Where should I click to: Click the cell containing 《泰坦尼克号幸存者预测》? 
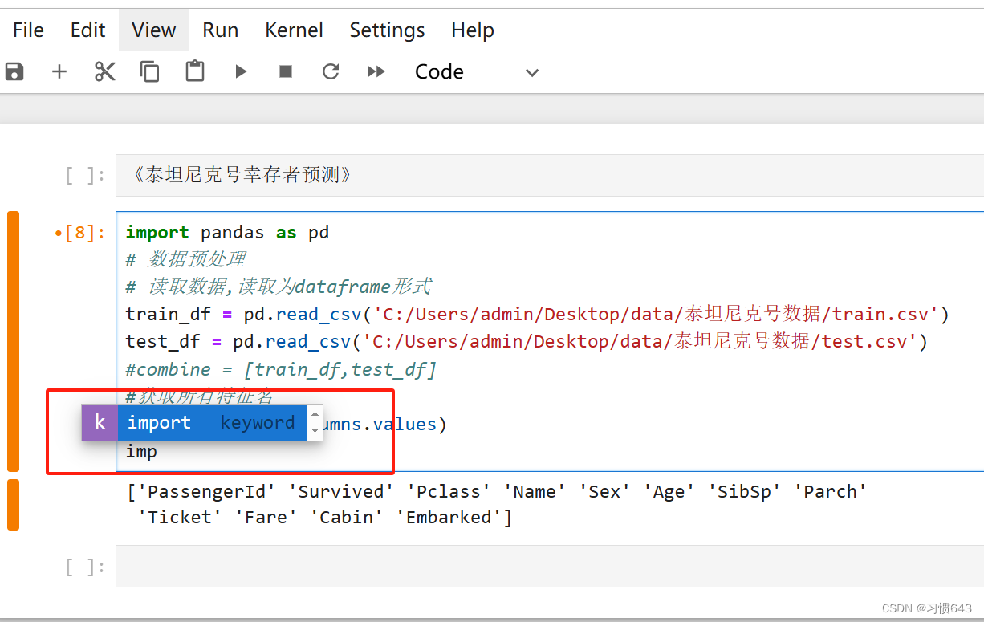coord(550,175)
